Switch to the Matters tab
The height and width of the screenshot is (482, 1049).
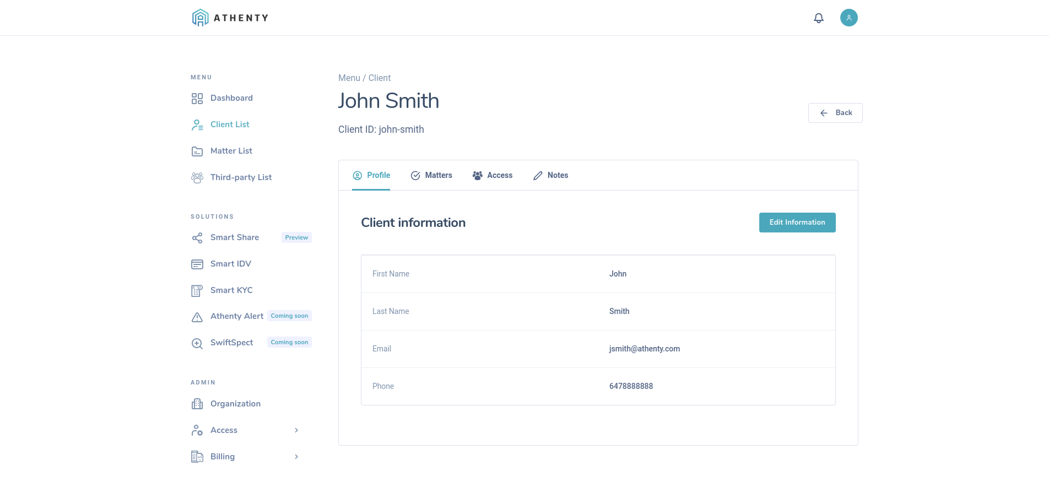(431, 175)
